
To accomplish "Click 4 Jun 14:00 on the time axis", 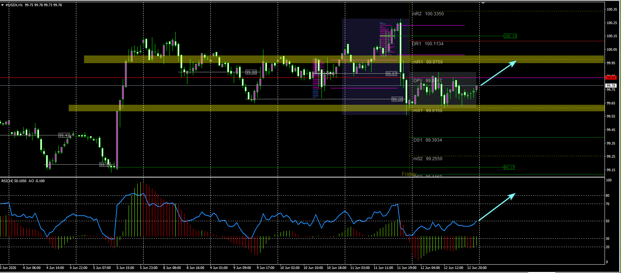I will click(x=55, y=268).
